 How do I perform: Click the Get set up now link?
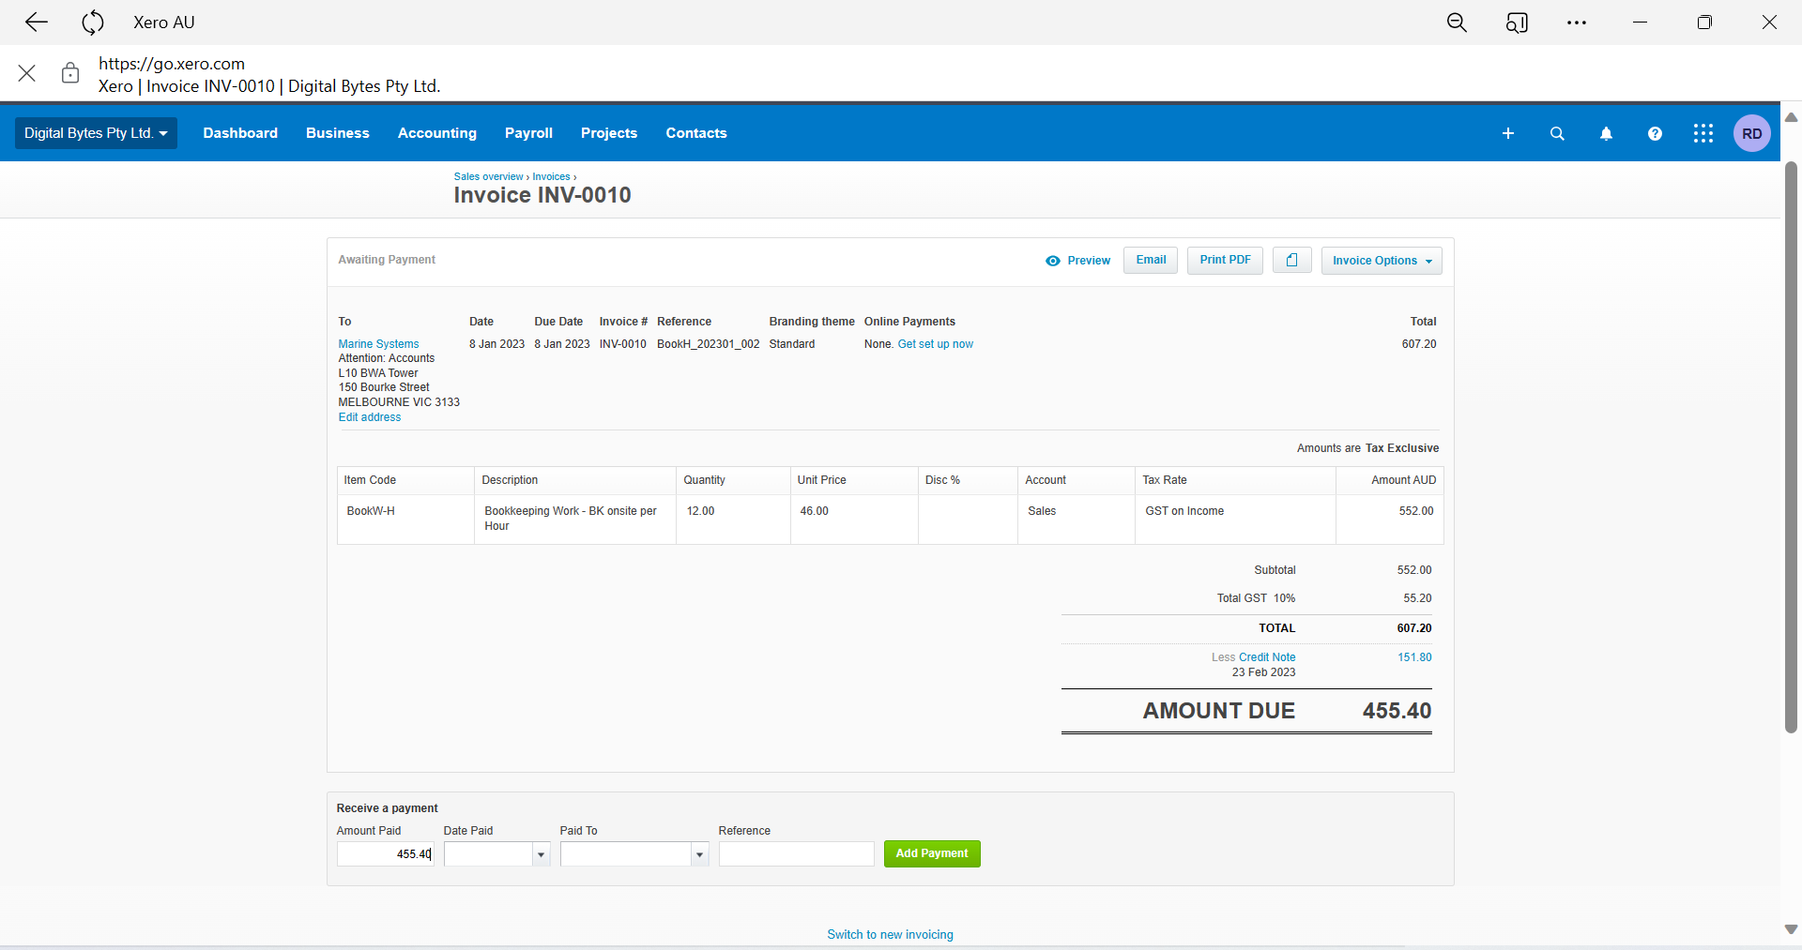click(x=936, y=344)
